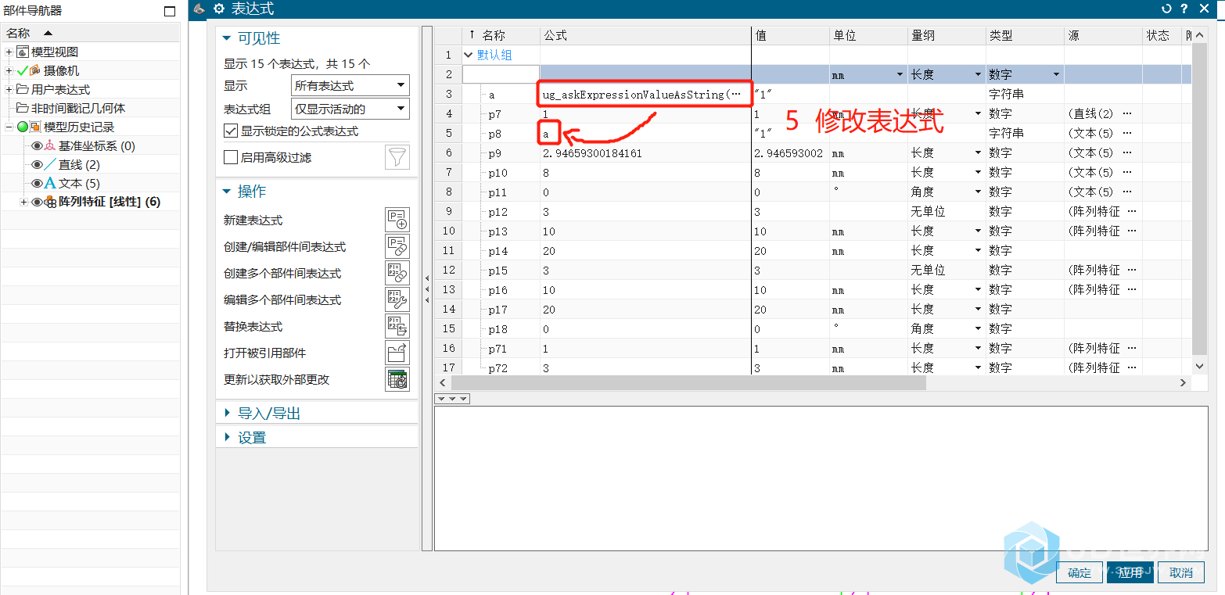This screenshot has height=595, width=1225.
Task: Click the Edit Multiple Interpart Expressions icon
Action: pos(397,300)
